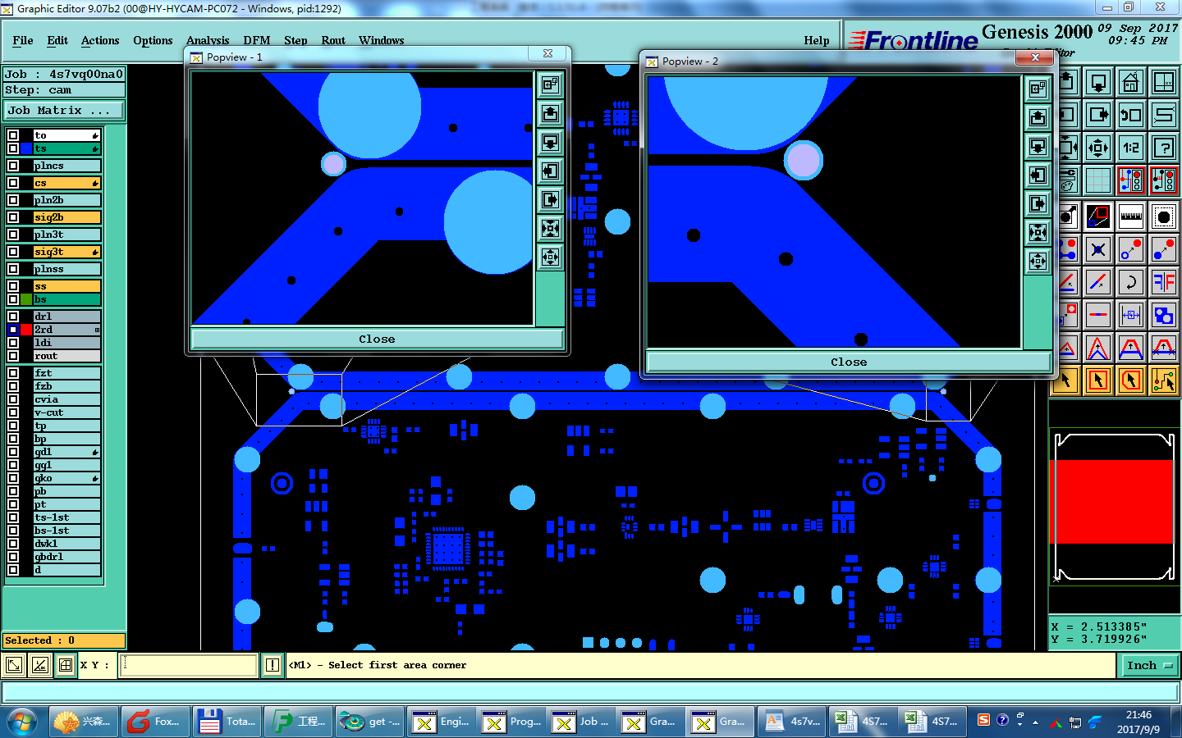Click the X Y coordinate input field
Screen dimensions: 1182x738
coord(190,665)
